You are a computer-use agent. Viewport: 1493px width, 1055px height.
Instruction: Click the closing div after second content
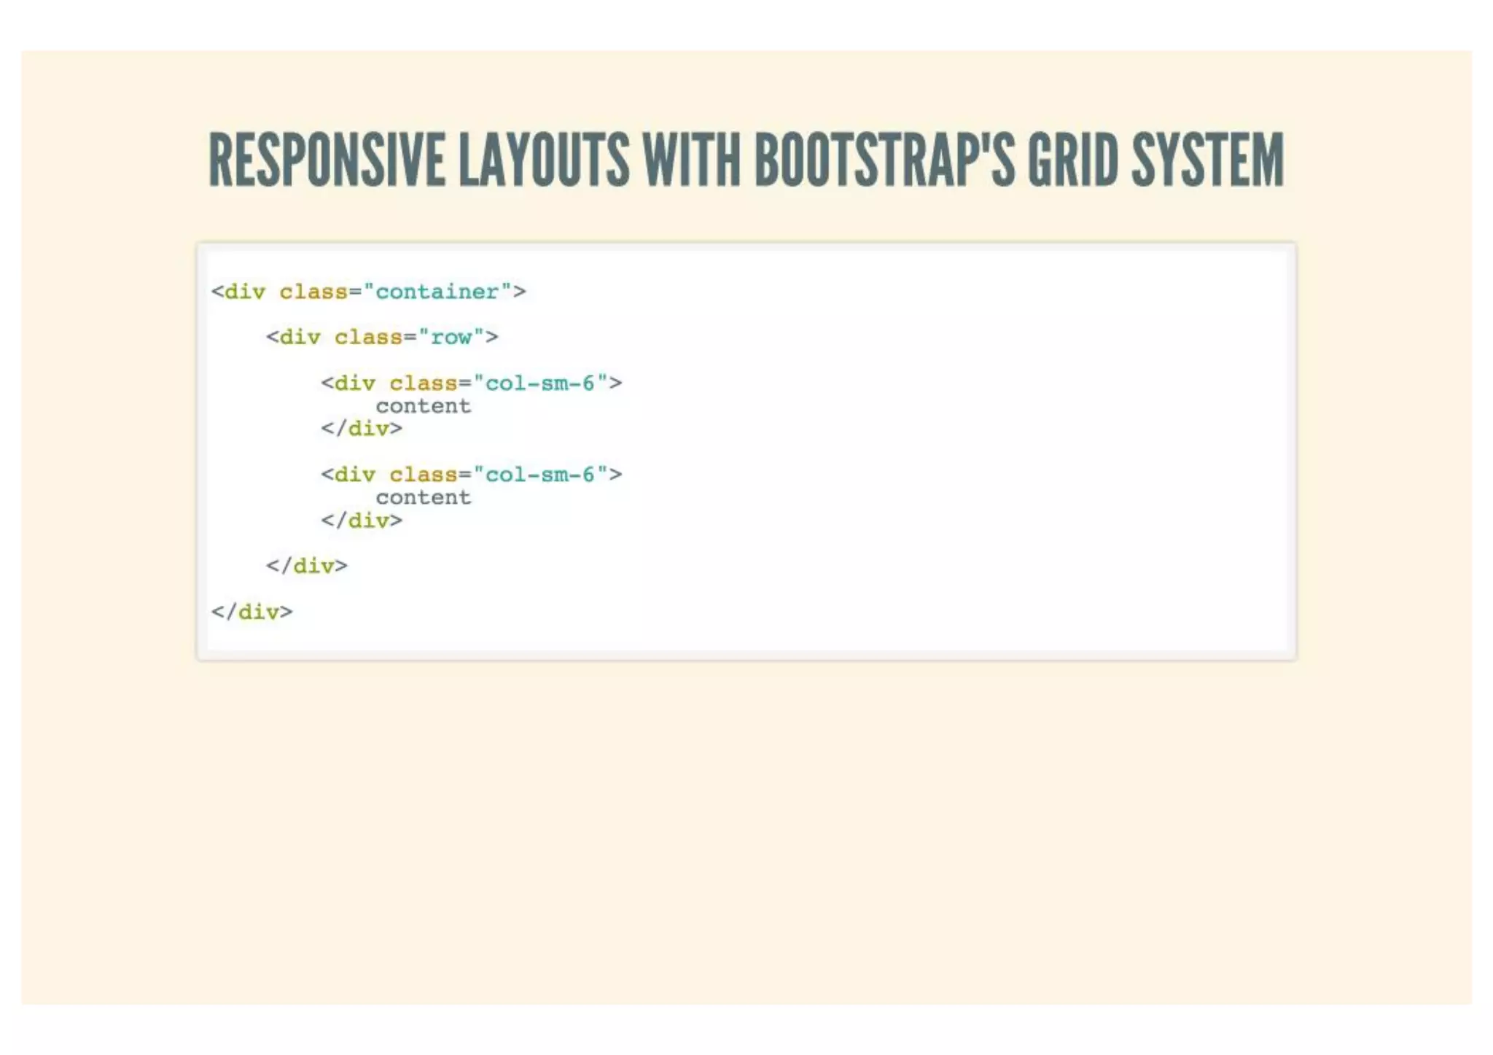362,521
